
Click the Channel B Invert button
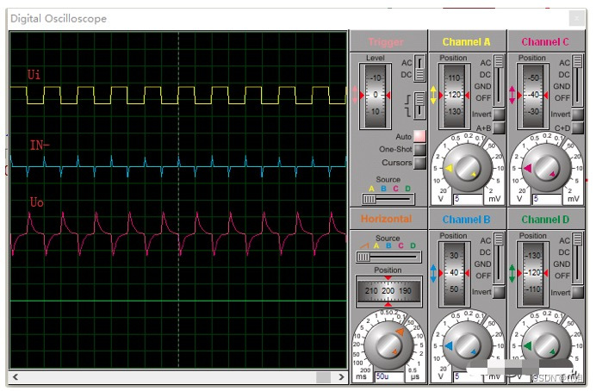coord(499,292)
